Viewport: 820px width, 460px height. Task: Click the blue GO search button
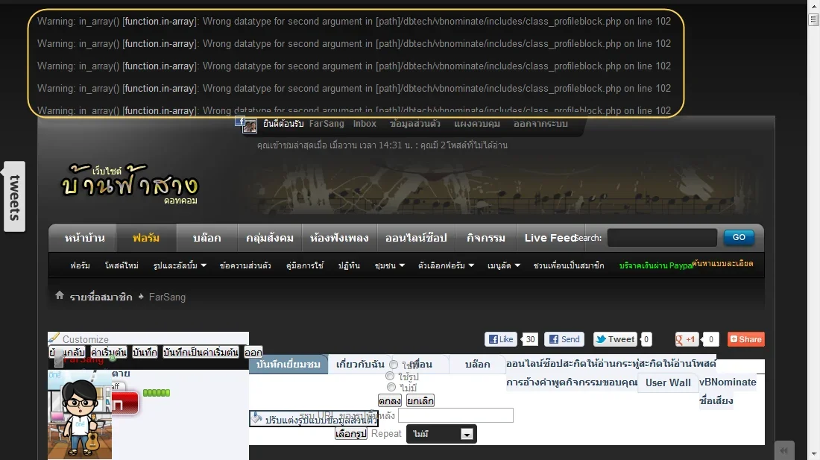click(x=739, y=237)
